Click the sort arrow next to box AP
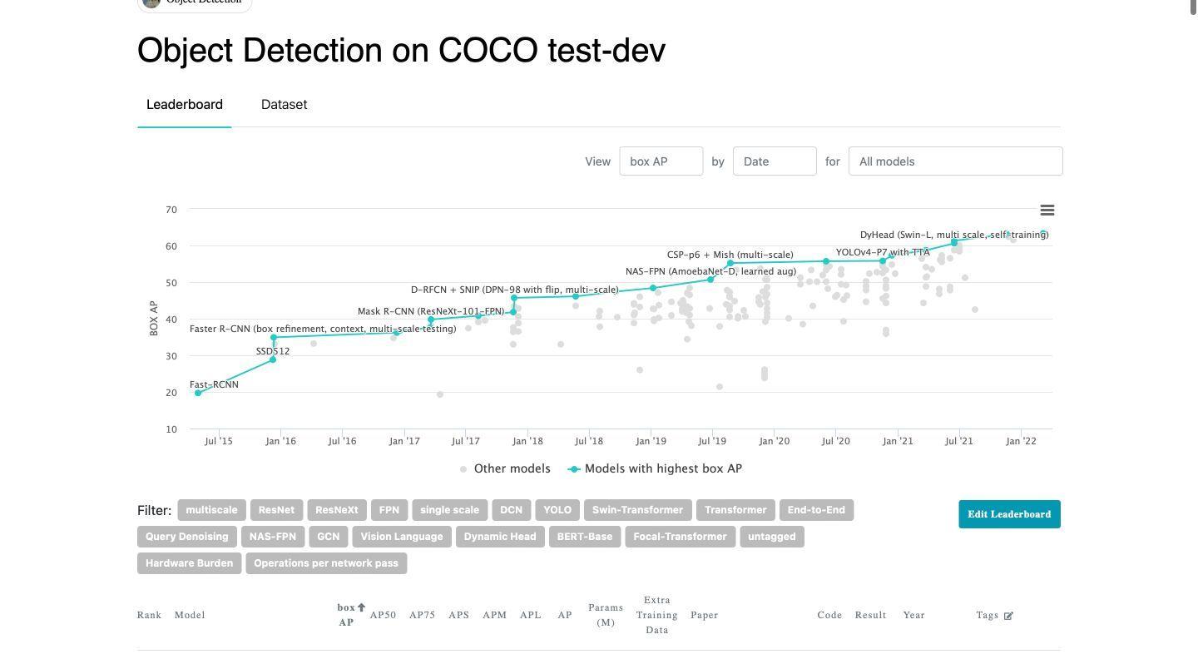Viewport: 1198px width, 654px height. [x=362, y=608]
